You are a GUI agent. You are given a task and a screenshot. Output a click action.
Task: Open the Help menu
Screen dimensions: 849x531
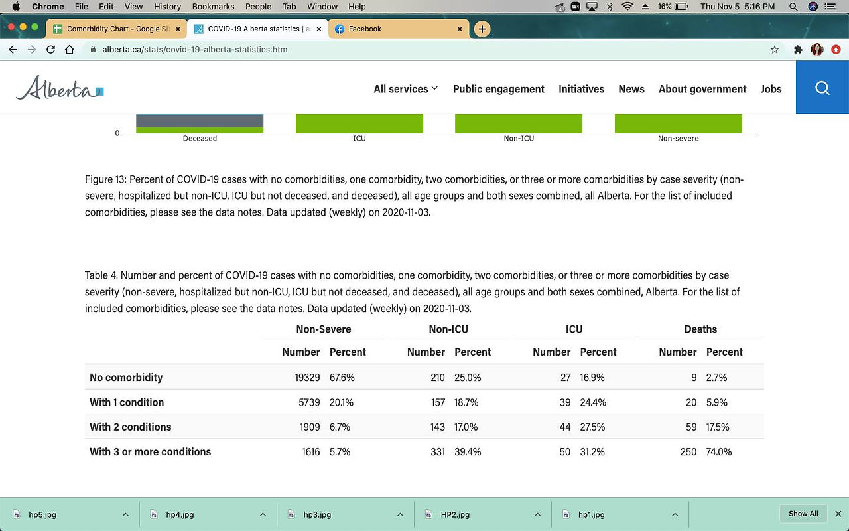pyautogui.click(x=357, y=7)
